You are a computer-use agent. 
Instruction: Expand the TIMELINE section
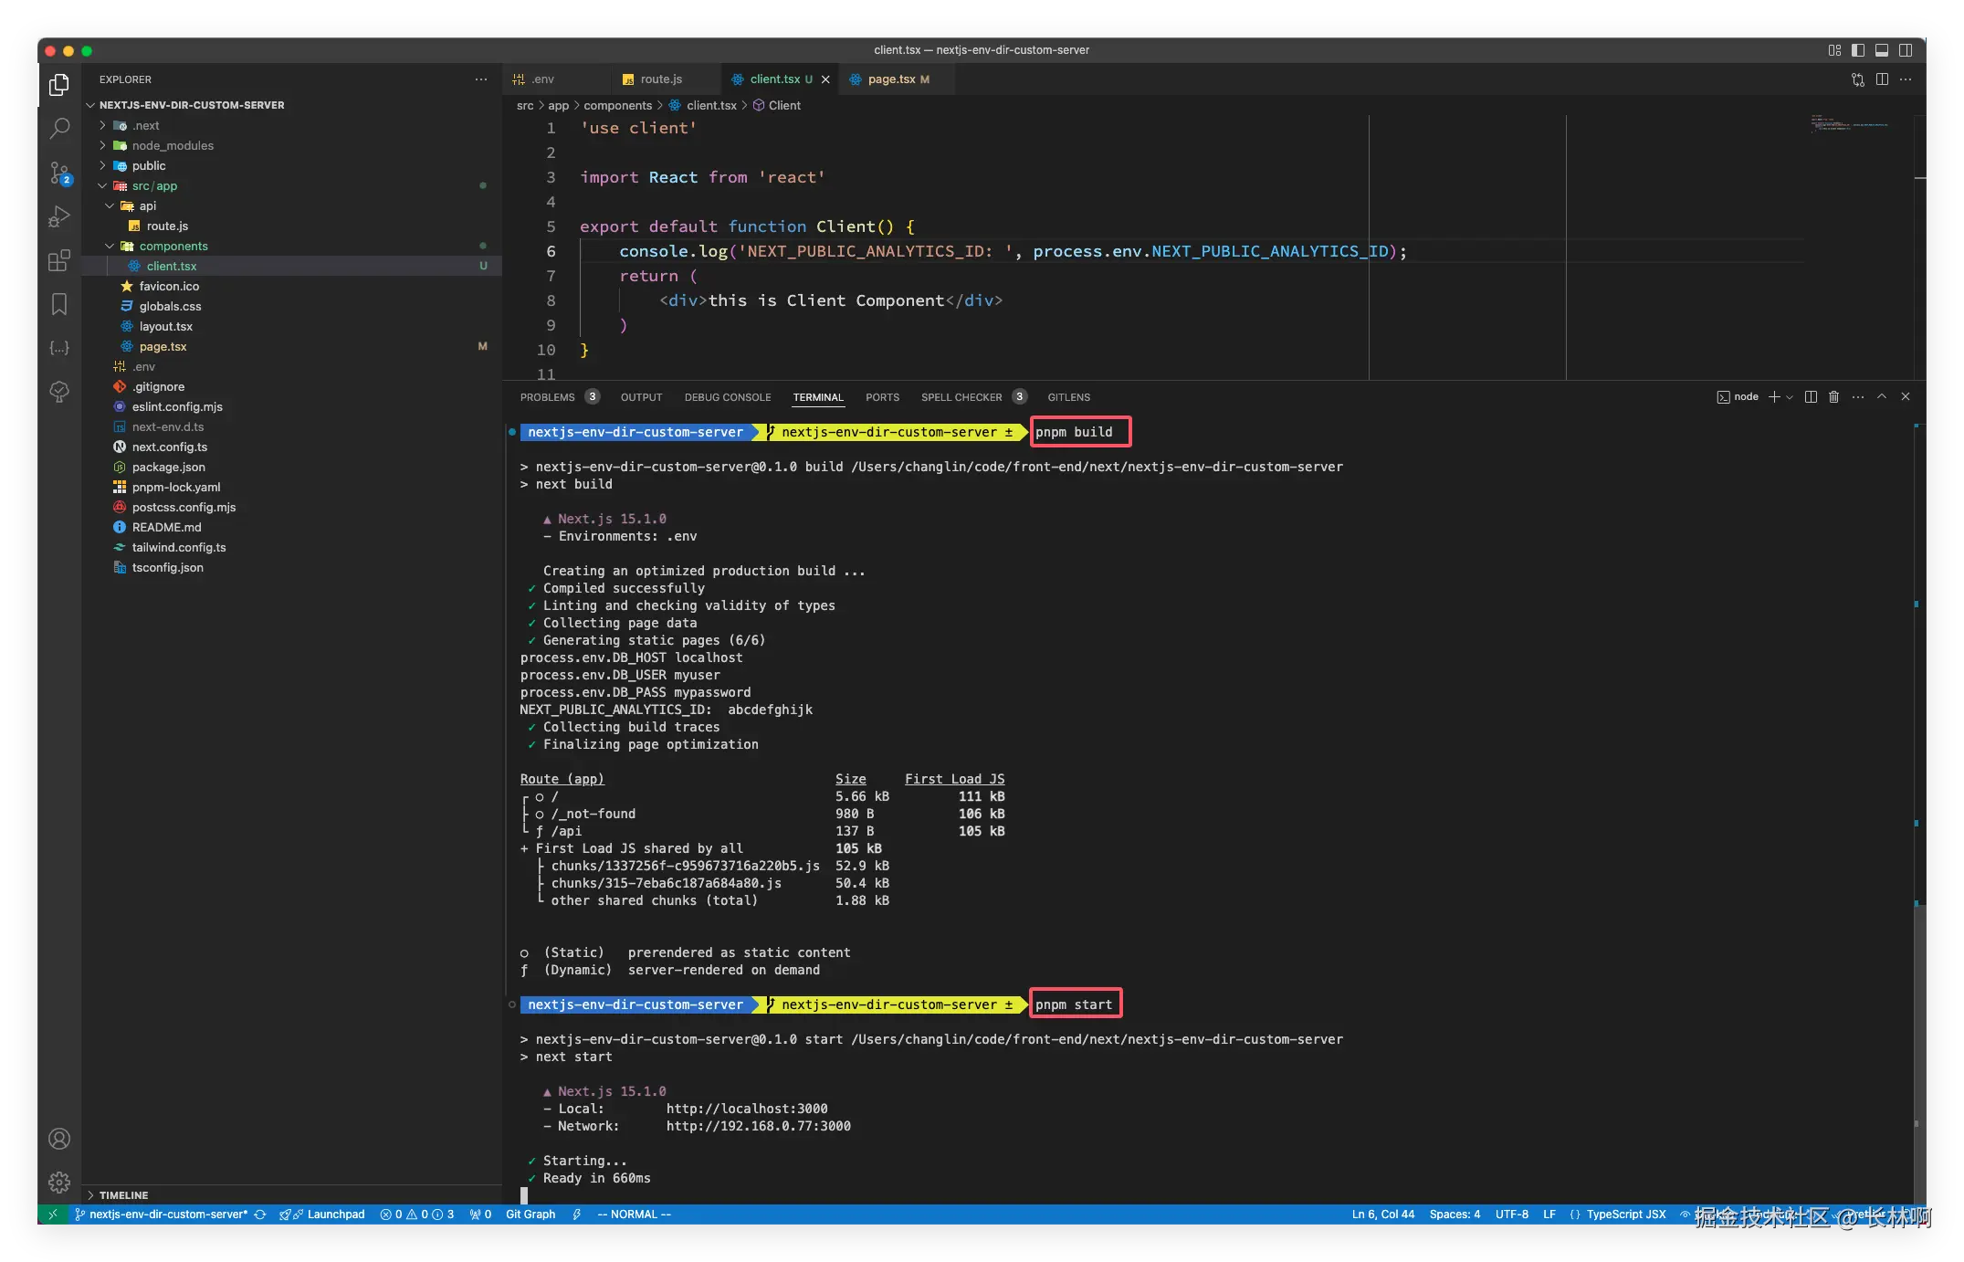click(122, 1194)
